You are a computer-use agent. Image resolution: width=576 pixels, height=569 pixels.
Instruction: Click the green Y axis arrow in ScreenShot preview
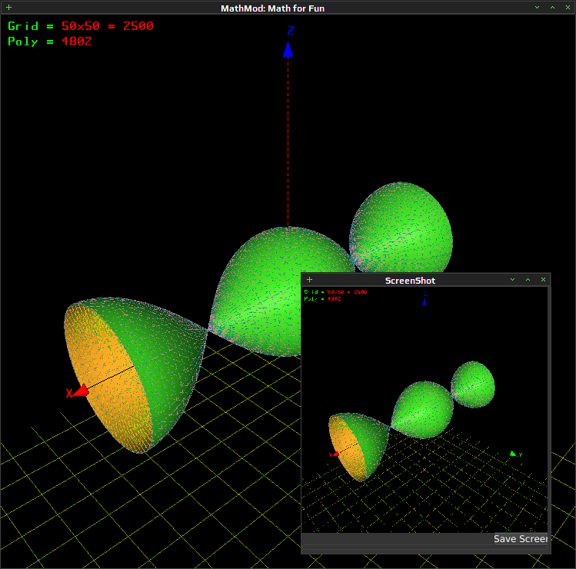pyautogui.click(x=513, y=454)
